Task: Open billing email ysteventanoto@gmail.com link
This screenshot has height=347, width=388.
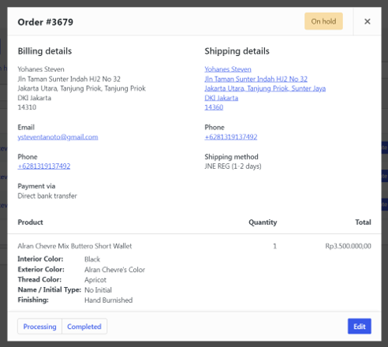Action: (x=58, y=137)
